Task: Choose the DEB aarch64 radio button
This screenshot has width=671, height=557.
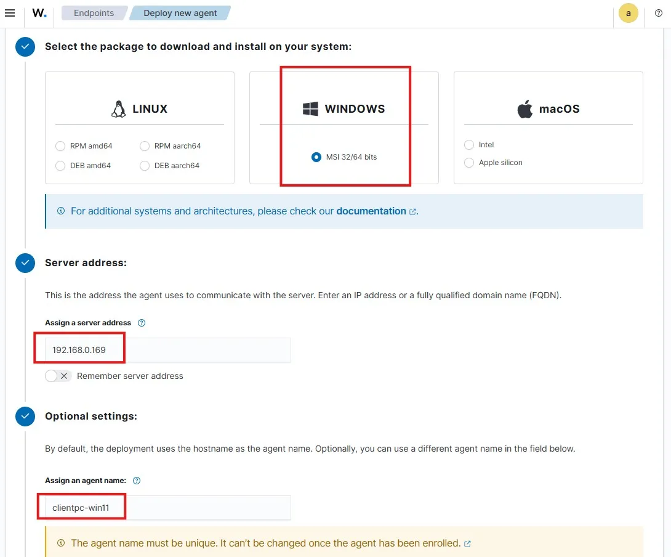Action: point(145,166)
